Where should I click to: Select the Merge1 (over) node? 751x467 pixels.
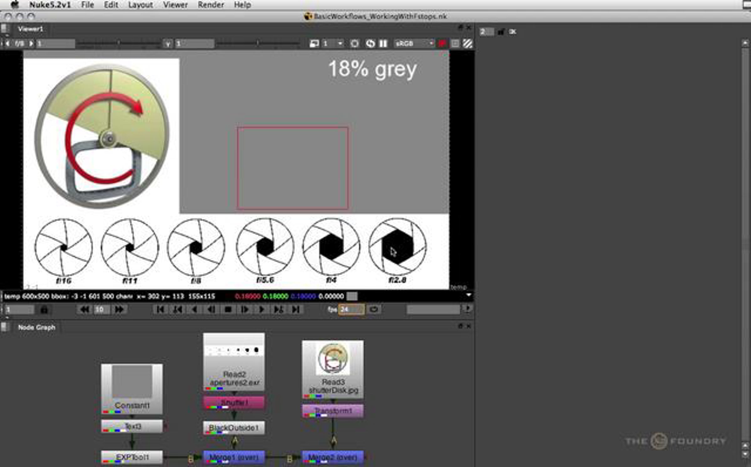[x=234, y=457]
